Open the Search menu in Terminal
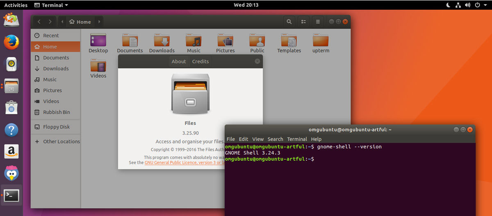492x216 pixels. pos(275,139)
